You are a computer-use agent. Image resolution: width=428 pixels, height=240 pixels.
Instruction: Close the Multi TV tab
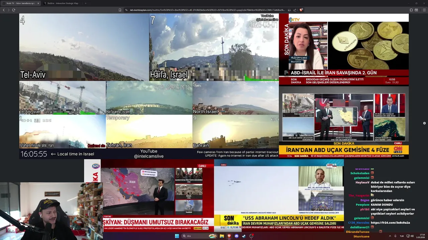point(38,3)
